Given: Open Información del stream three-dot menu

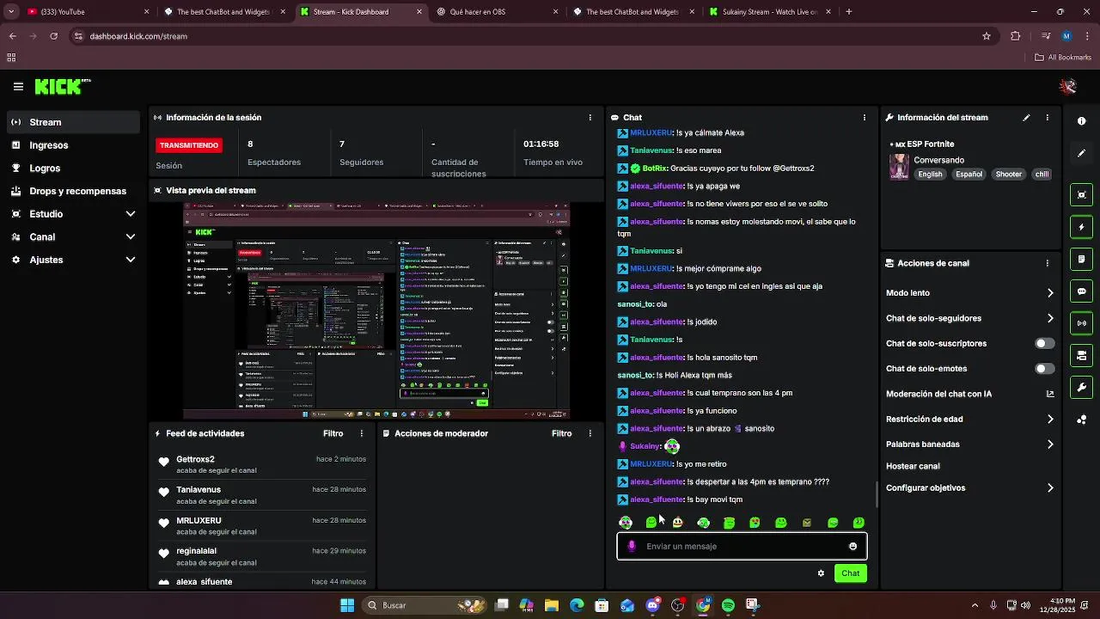Looking at the screenshot, I should (1047, 118).
